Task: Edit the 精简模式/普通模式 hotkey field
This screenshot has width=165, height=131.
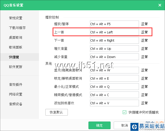Action: tap(114, 95)
